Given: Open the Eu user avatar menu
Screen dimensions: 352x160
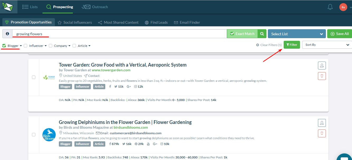Looking at the screenshot, I should point(343,7).
